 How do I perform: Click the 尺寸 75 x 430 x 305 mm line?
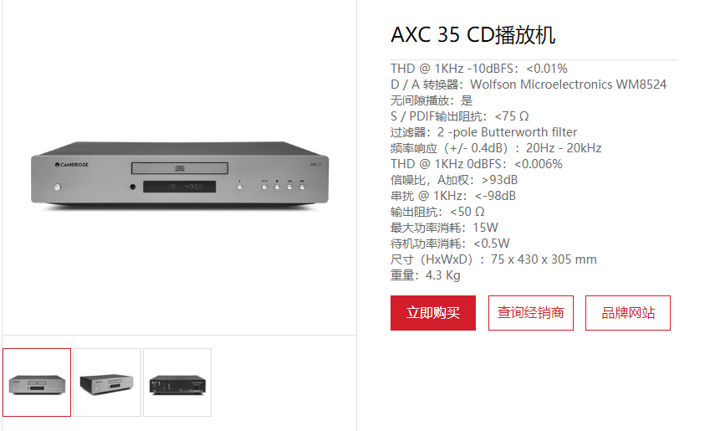[x=493, y=259]
